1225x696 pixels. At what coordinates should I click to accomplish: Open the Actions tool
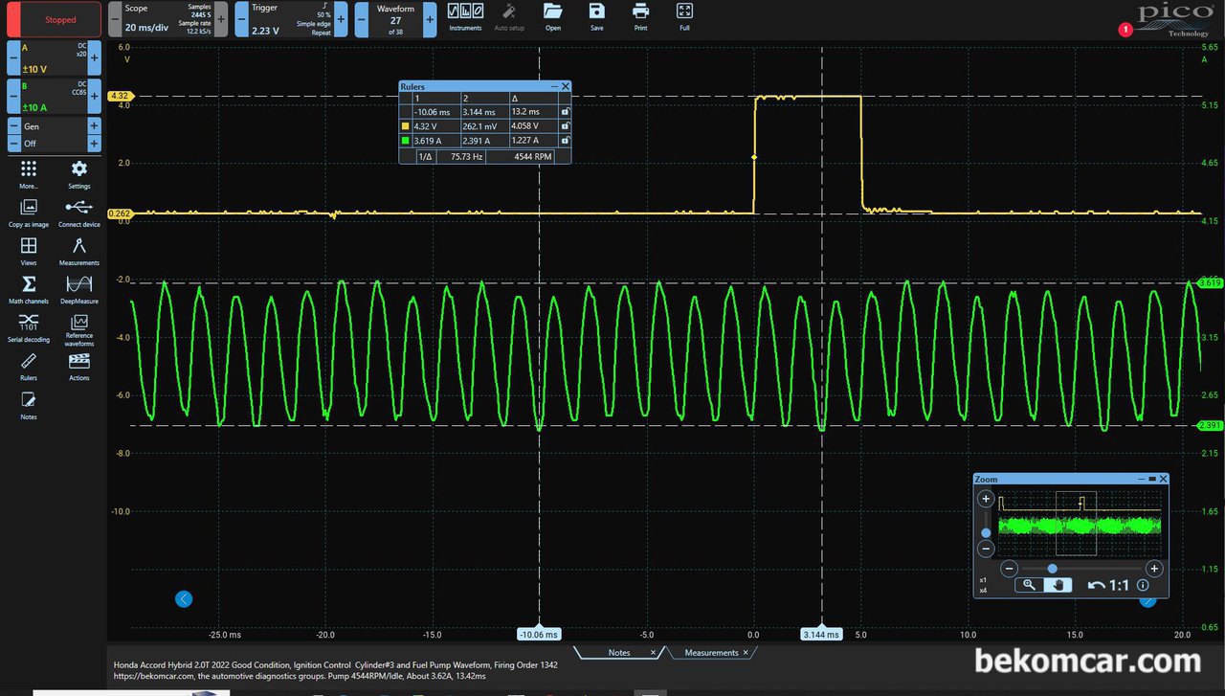click(79, 365)
